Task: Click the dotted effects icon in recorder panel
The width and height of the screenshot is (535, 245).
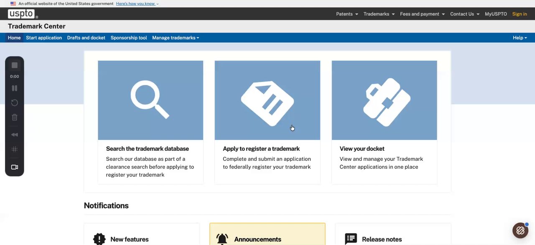Action: coord(15,149)
